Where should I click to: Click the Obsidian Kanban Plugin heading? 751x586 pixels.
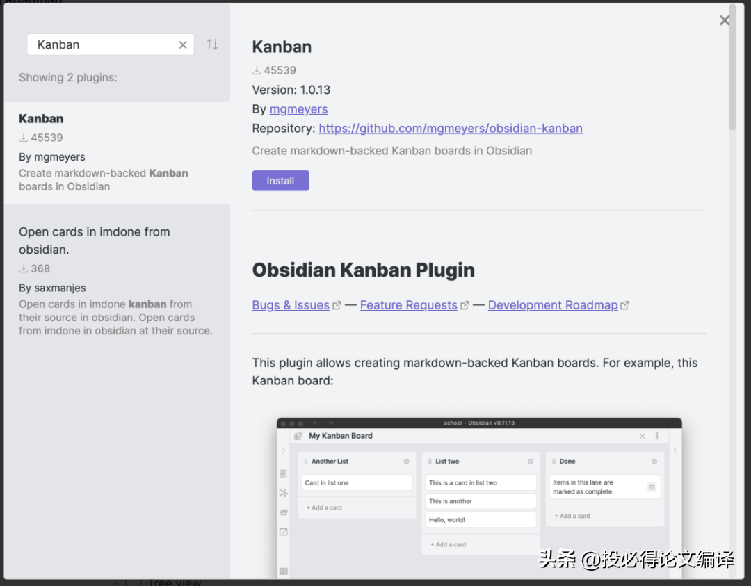coord(364,270)
